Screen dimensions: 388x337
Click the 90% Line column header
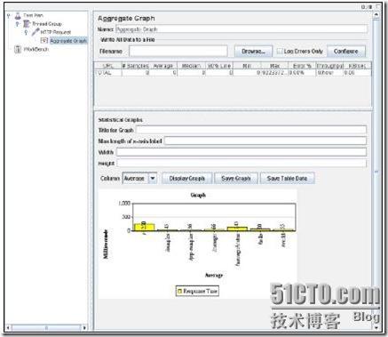[219, 66]
